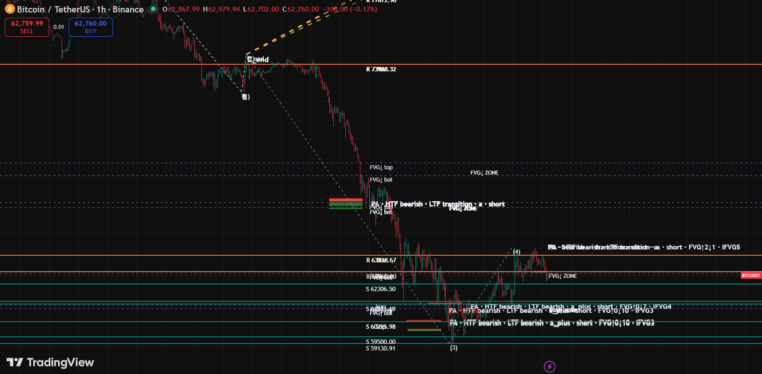The width and height of the screenshot is (762, 374).
Task: Click the −108.00 (−0.17%) change value
Action: 350,9
